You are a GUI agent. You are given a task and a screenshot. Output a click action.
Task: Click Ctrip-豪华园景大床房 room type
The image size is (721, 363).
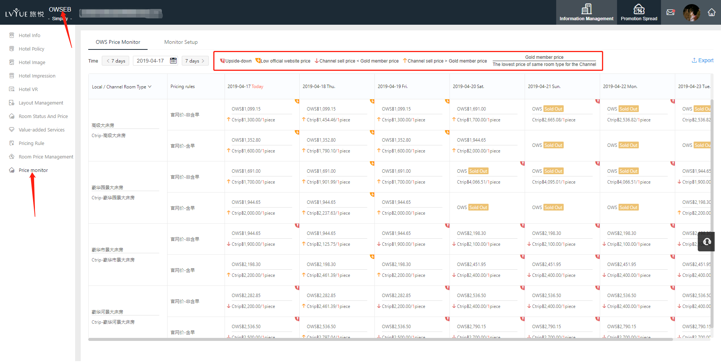pyautogui.click(x=113, y=198)
